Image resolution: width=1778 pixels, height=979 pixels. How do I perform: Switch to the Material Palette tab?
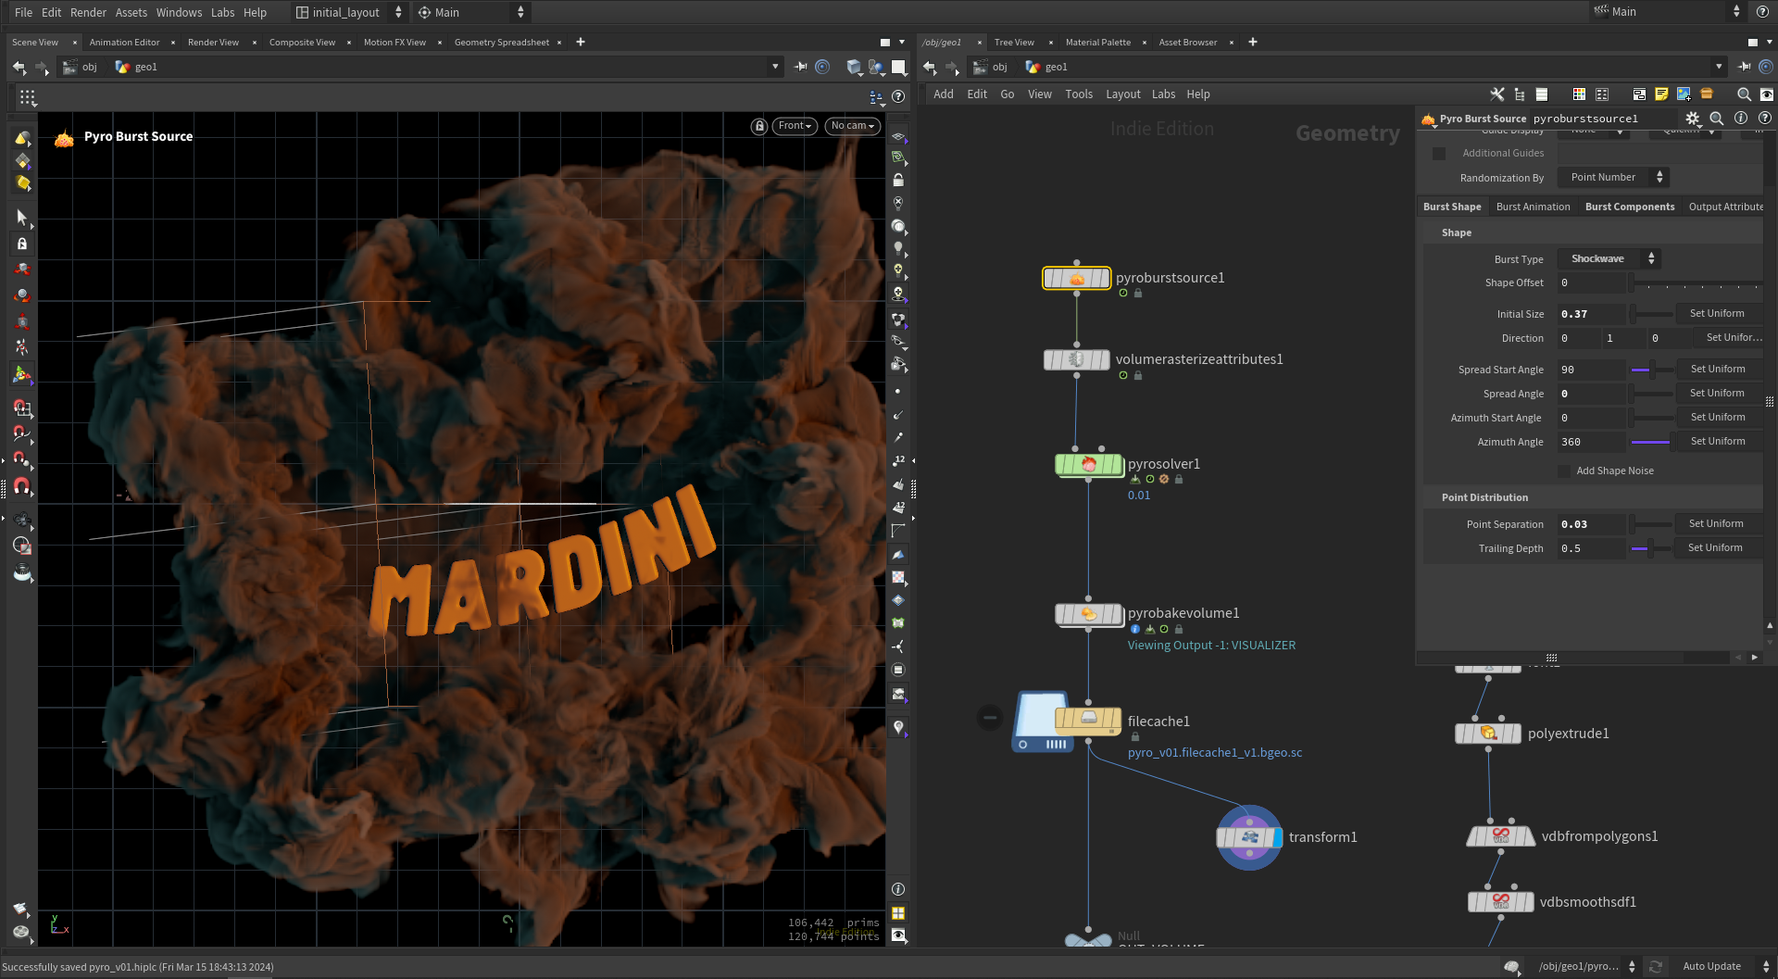coord(1097,43)
